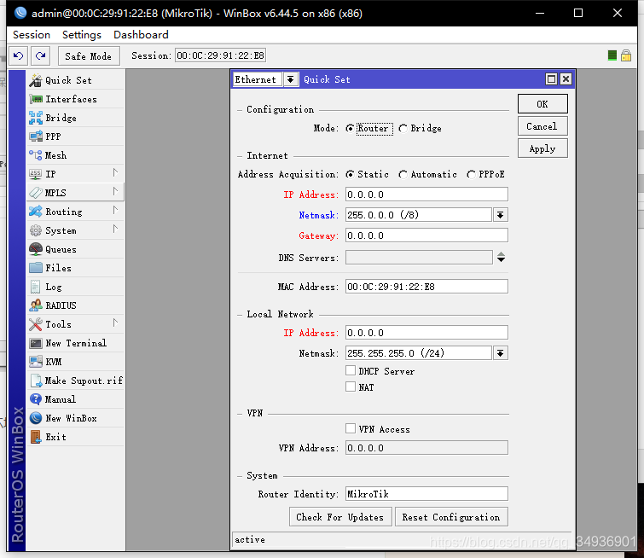Image resolution: width=644 pixels, height=558 pixels.
Task: Open the Ethernet mode dropdown in Quick Set
Action: 290,79
